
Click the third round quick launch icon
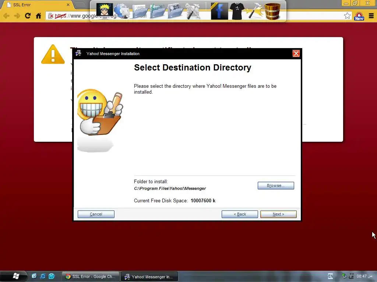click(52, 276)
